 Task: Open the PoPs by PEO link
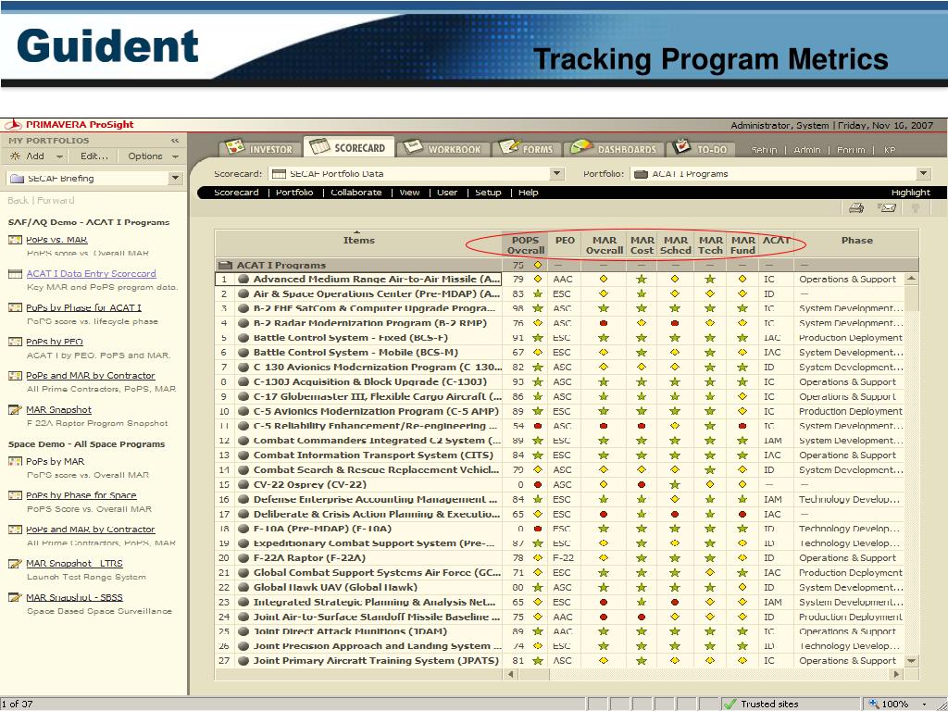coord(55,342)
